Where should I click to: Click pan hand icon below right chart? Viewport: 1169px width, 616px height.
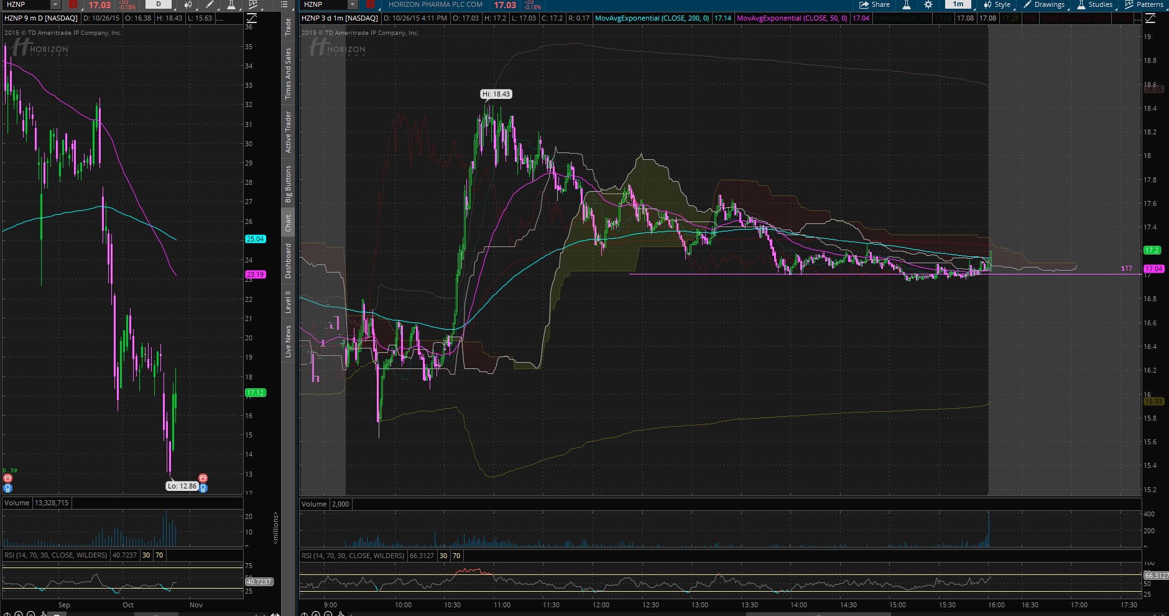click(341, 612)
